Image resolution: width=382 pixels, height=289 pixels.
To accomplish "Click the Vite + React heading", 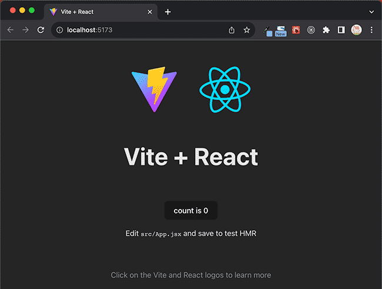I will click(191, 157).
